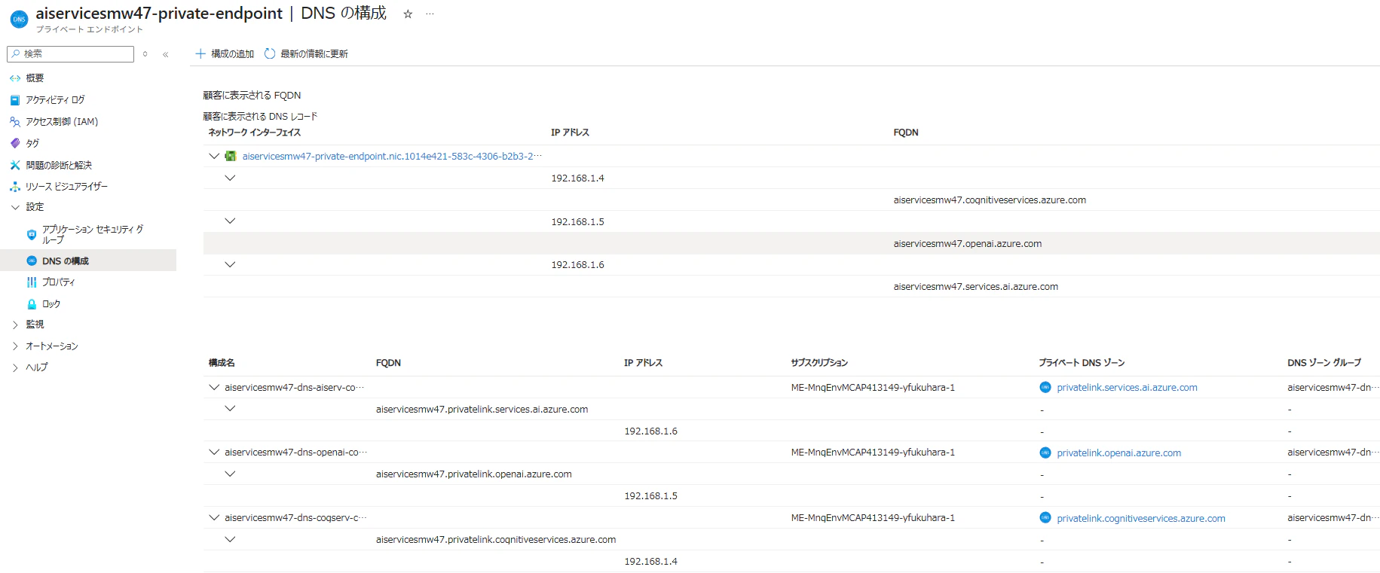Viewport: 1380px width, 573px height.
Task: Click the 検索 search field in sidebar
Action: tap(70, 54)
